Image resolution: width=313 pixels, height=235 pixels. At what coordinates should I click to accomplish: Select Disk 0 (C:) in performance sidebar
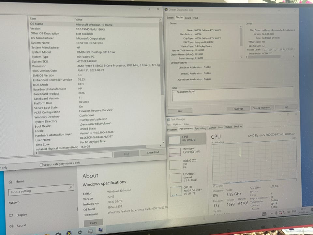[188, 164]
